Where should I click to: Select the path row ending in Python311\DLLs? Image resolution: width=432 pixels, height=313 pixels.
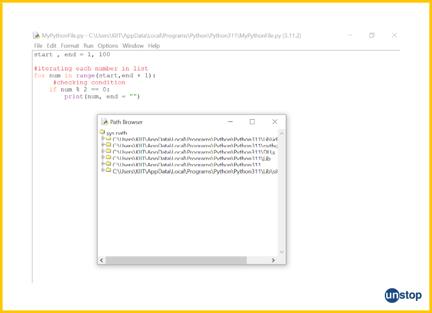194,152
